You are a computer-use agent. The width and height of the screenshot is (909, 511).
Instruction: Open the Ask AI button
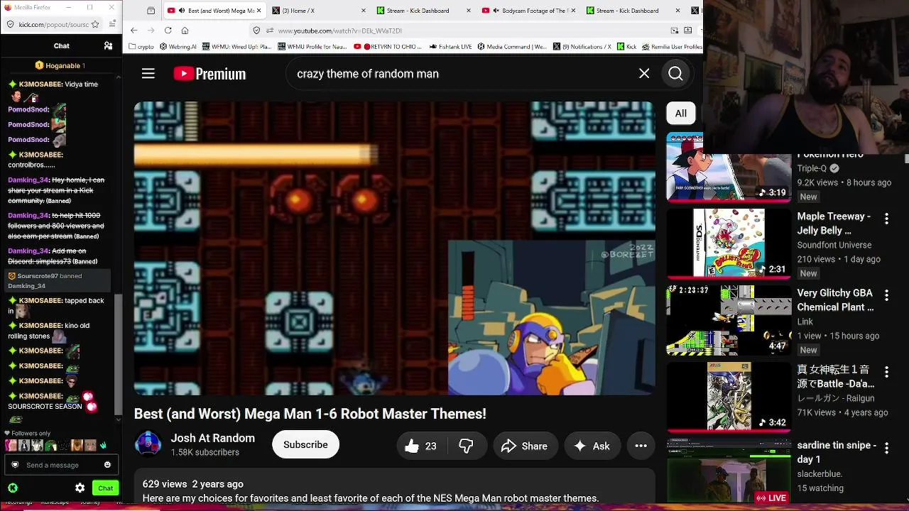pos(592,446)
